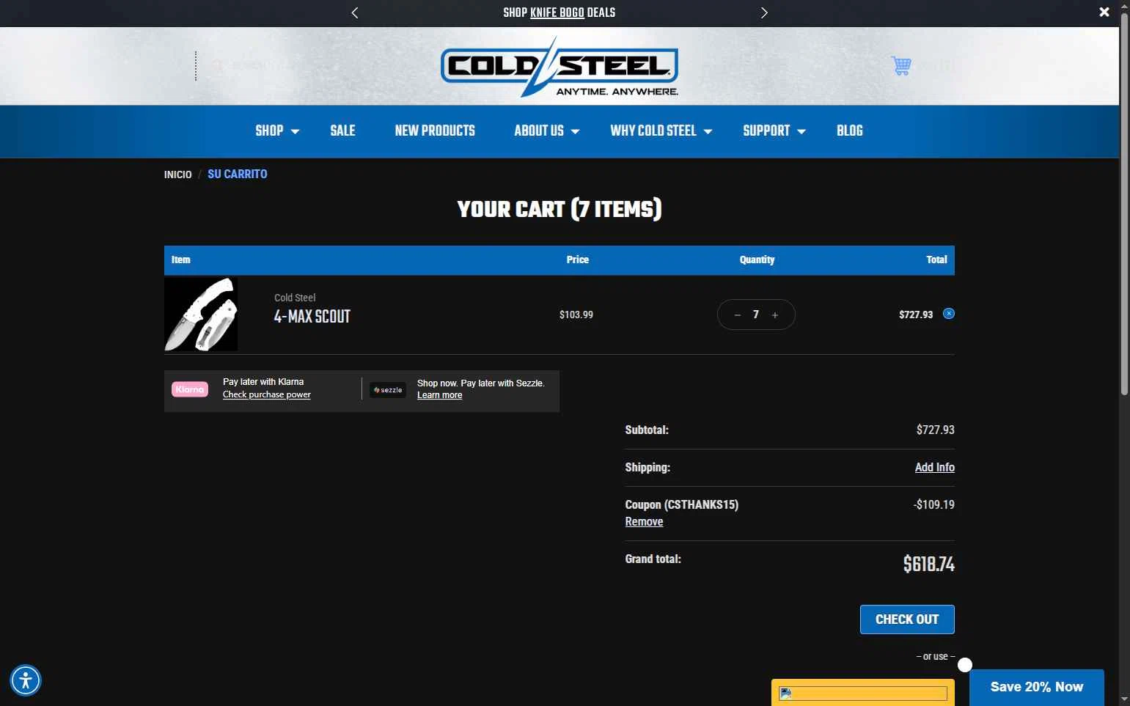Click Add Info for shipping
This screenshot has width=1130, height=706.
pos(935,468)
